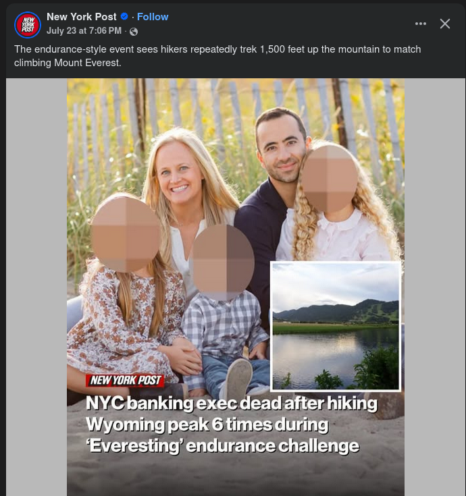
Task: Click the endurance-style event caption text
Action: click(217, 56)
